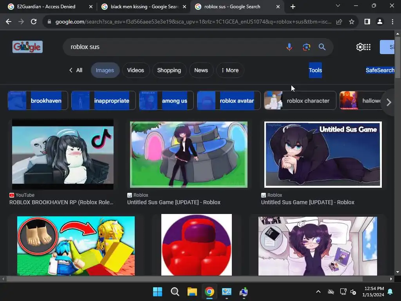
Task: Expand the More search options dropdown
Action: [x=230, y=70]
